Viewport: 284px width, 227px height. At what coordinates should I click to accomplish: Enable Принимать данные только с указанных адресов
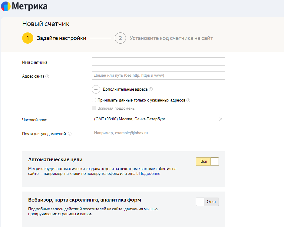[x=94, y=100]
